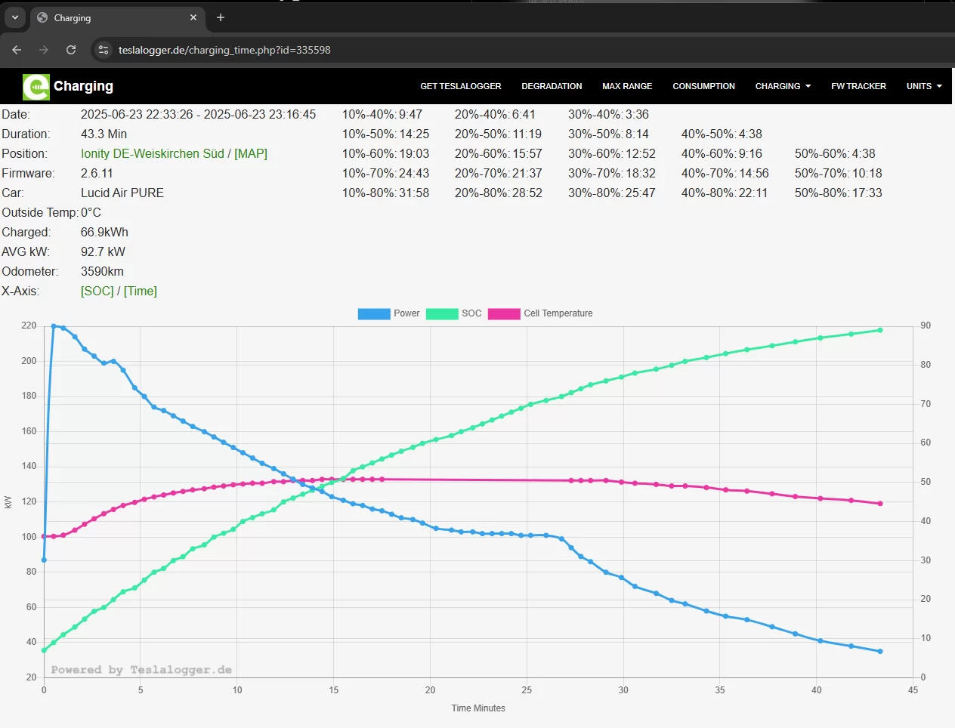Click the 30%-40%: 3:36 entry
This screenshot has width=955, height=728.
click(x=608, y=114)
